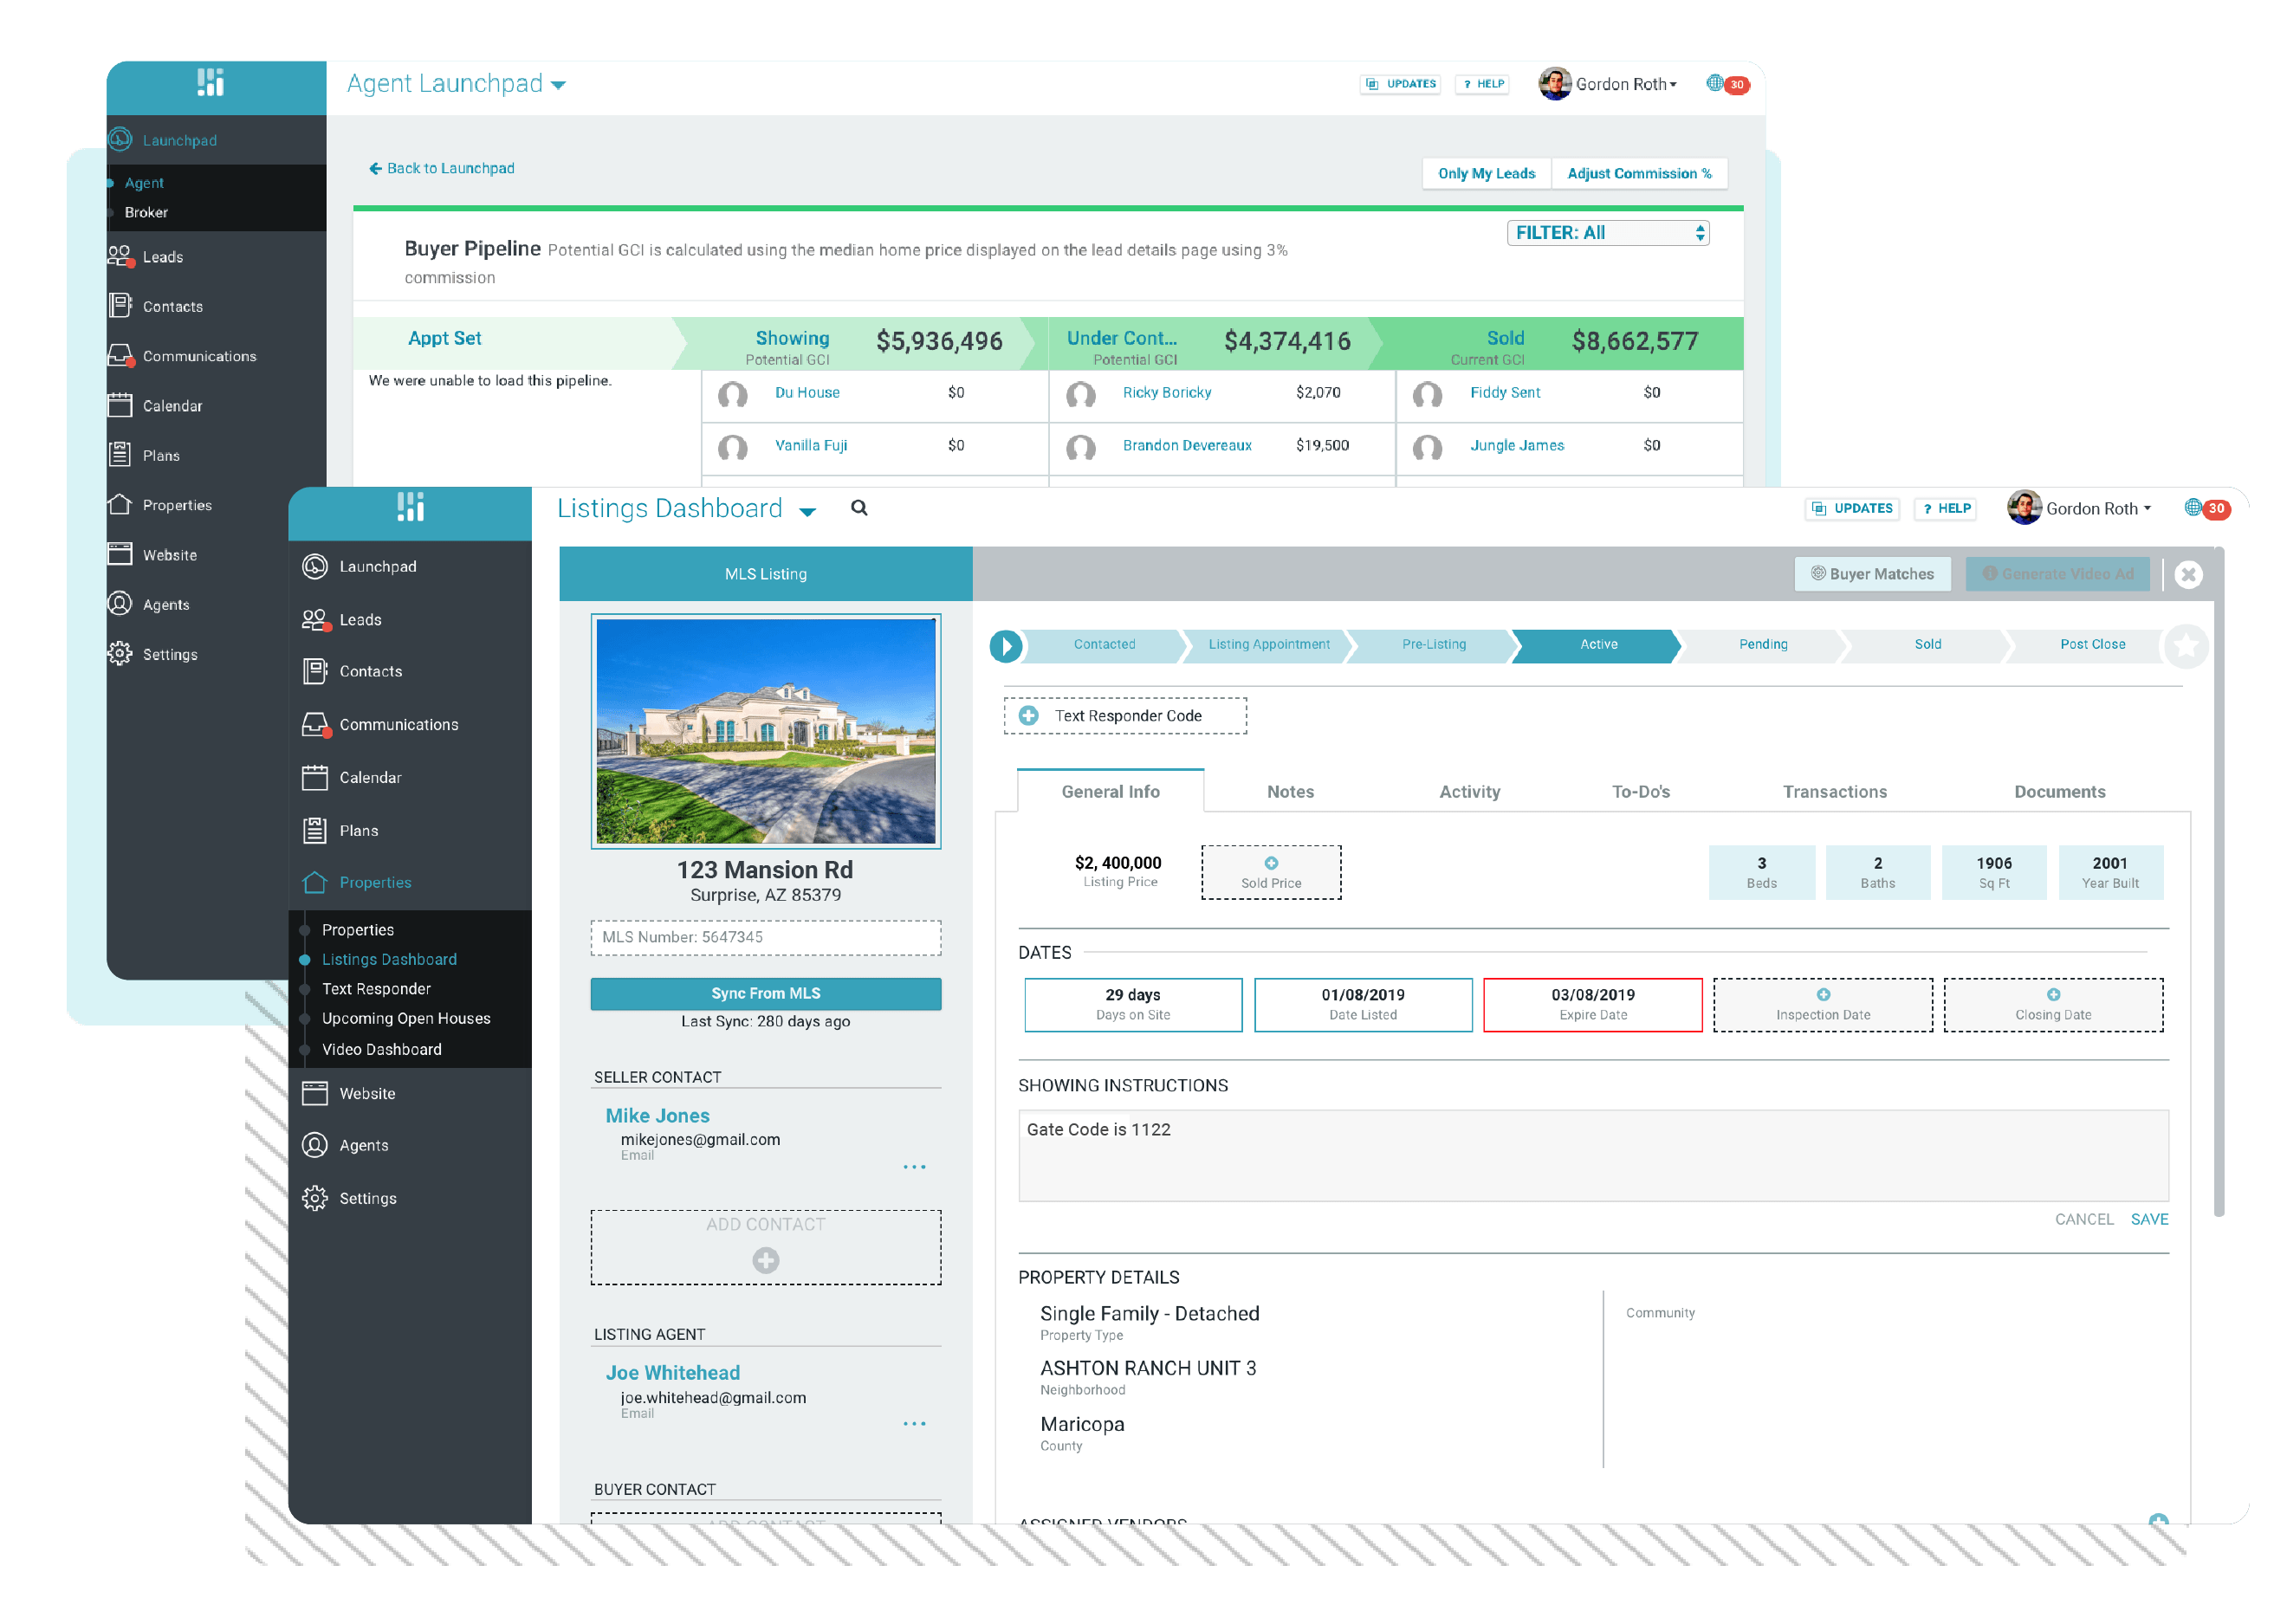This screenshot has height=1624, width=2274.
Task: Click the search magnifier beside Listings Dashboard
Action: pos(859,508)
